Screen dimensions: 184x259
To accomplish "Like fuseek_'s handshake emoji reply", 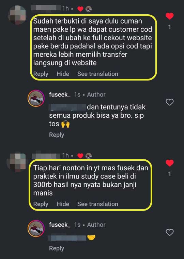I will coord(169,232).
